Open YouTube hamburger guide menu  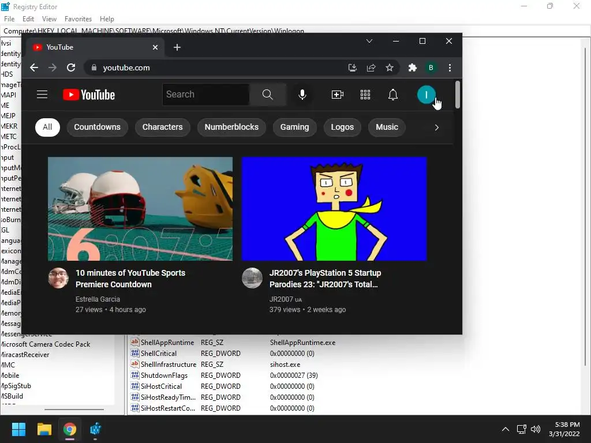[42, 94]
